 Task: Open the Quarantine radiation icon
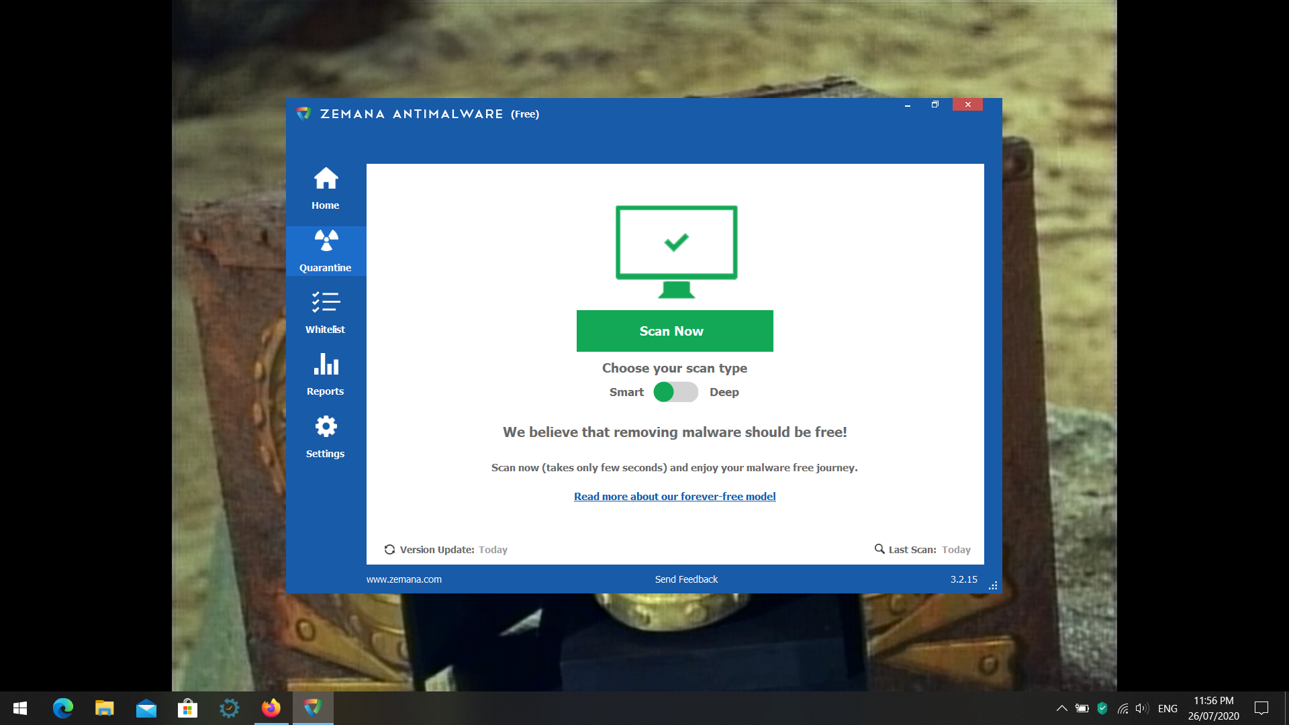(x=326, y=240)
